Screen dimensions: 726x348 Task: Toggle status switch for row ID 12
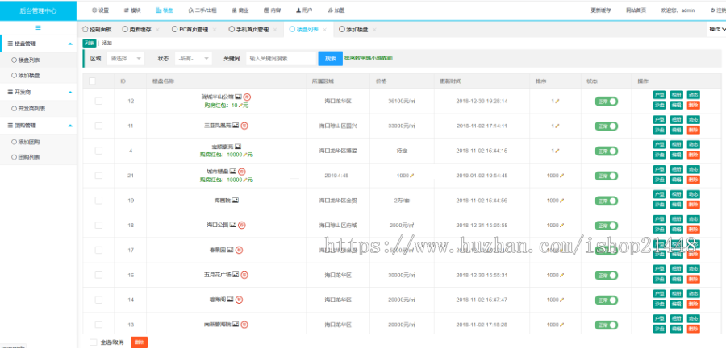click(606, 101)
